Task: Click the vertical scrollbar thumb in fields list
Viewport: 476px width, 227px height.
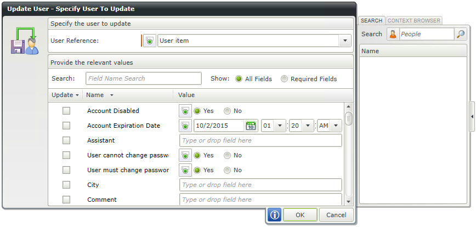Action: point(348,118)
